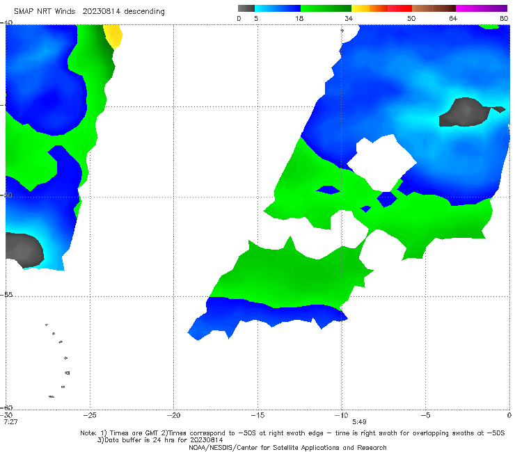Image resolution: width=515 pixels, height=452 pixels.
Task: Click the magenta-purple segment of the color bar
Action: (482, 8)
